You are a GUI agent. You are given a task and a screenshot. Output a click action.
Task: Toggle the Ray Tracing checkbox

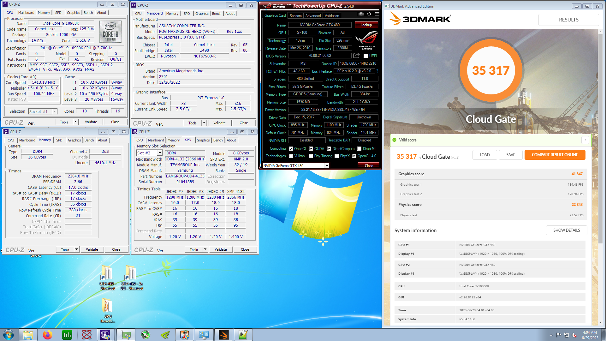tap(311, 156)
